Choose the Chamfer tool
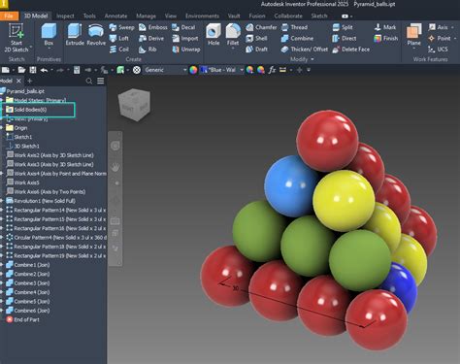The width and height of the screenshot is (460, 364). (x=261, y=27)
